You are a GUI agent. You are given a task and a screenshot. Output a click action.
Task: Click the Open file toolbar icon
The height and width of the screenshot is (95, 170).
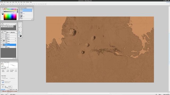4,4
